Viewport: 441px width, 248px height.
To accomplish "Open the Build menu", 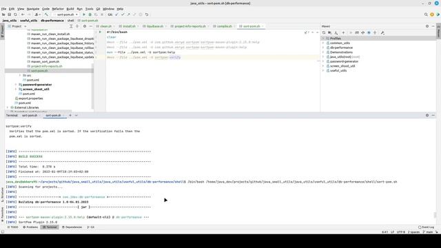I will coord(70,9).
